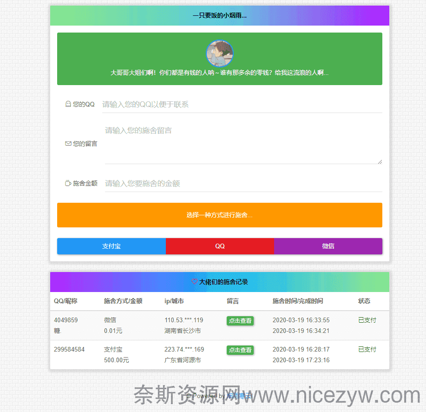The image size is (426, 412).
Task: Click 已支付 status in 299584584 row
Action: tap(367, 349)
